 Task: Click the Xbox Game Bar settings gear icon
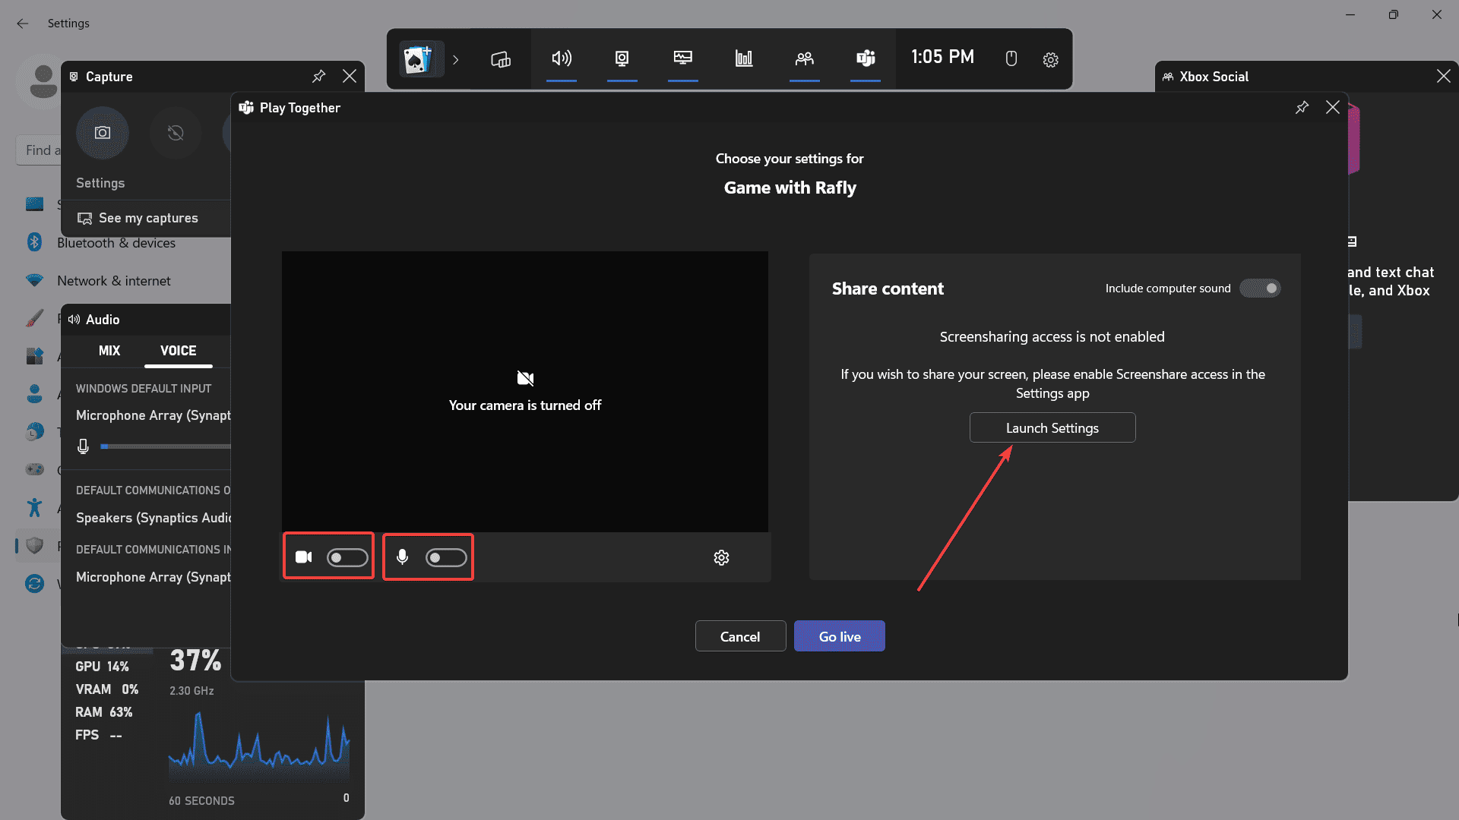tap(1050, 58)
